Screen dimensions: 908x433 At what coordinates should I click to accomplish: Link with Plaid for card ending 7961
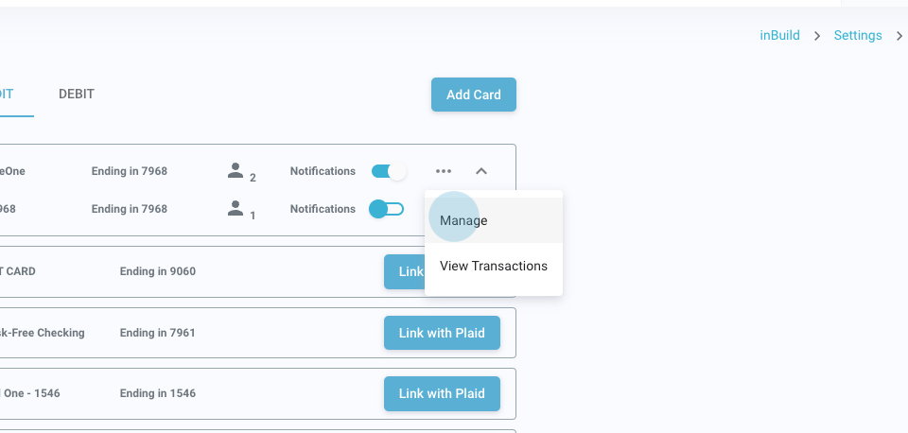442,333
